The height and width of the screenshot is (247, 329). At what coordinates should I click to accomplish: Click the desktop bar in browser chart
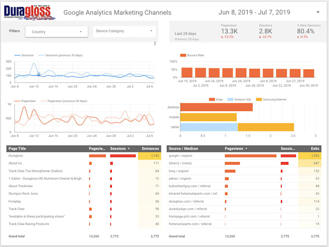pos(216,107)
